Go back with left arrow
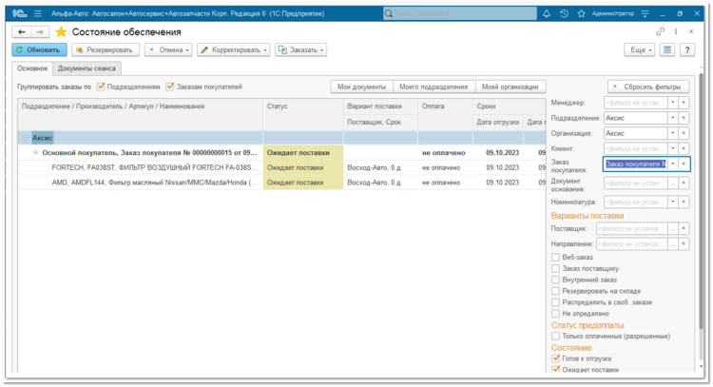The height and width of the screenshot is (387, 713). click(x=21, y=31)
